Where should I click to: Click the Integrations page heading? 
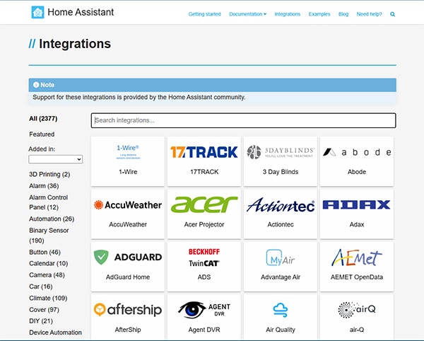click(x=75, y=44)
